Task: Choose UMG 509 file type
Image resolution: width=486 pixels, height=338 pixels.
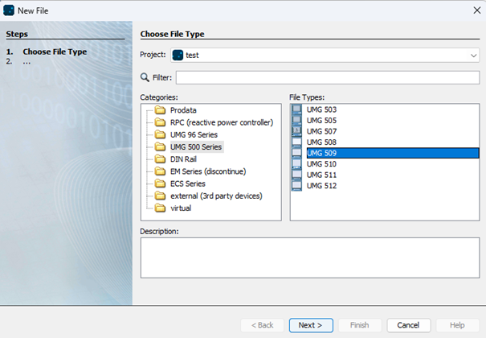Action: (393, 153)
